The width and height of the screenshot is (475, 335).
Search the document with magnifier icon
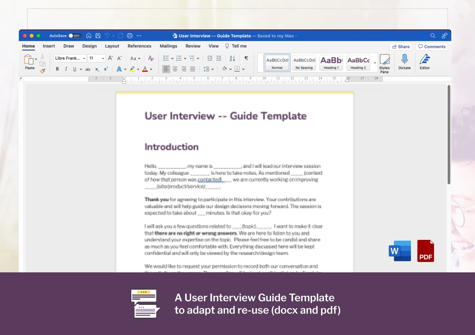tap(433, 36)
